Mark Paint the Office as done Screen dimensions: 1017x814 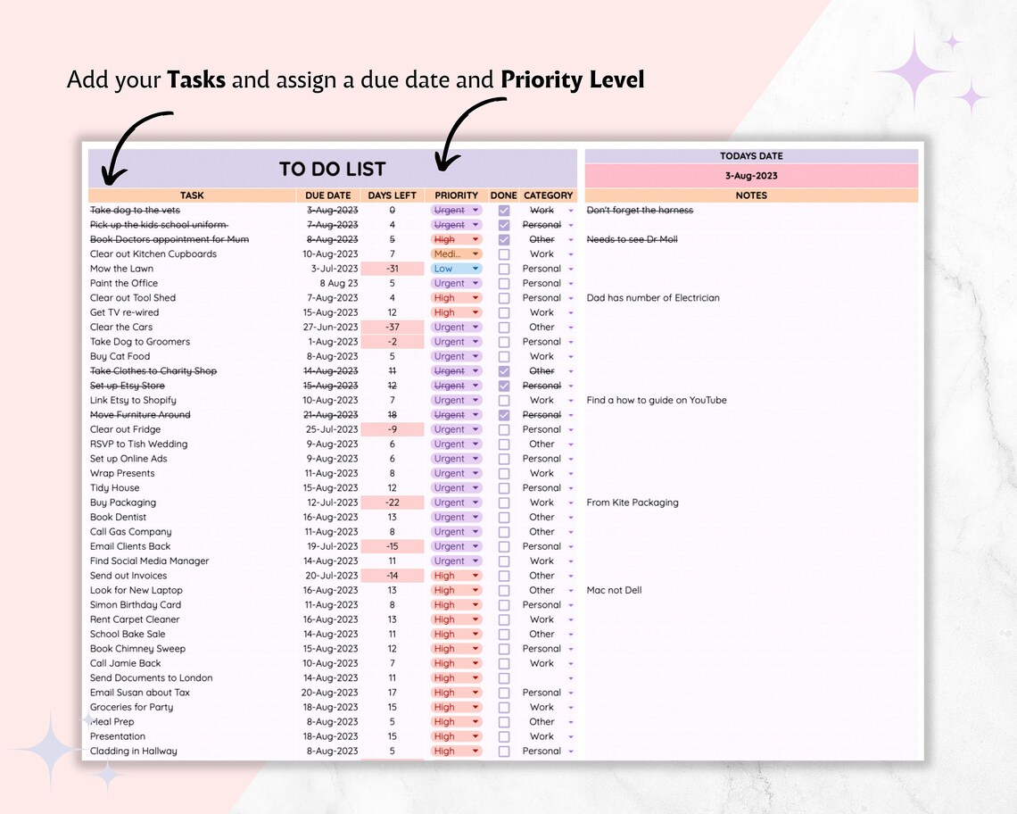[x=504, y=283]
